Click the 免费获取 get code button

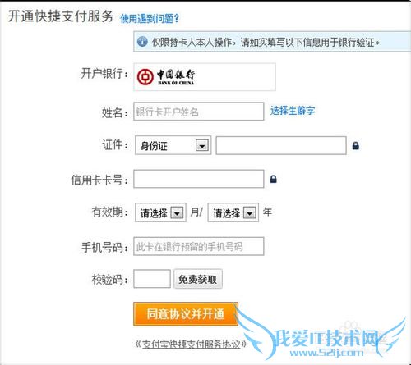coord(198,279)
